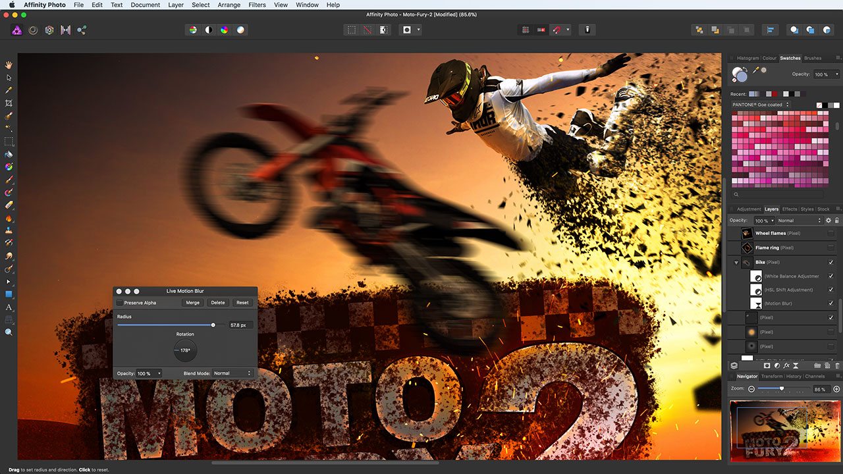
Task: Hide the Motion Blur filter layer
Action: click(830, 303)
